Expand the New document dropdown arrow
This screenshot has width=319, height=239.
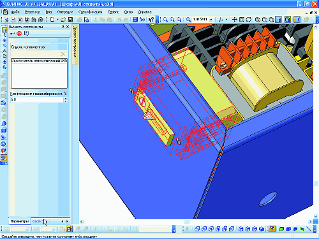(x=57, y=20)
